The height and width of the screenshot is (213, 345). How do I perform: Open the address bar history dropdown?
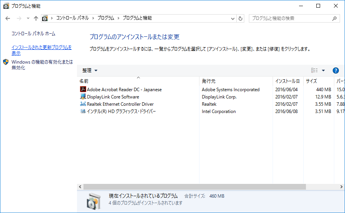pos(233,18)
